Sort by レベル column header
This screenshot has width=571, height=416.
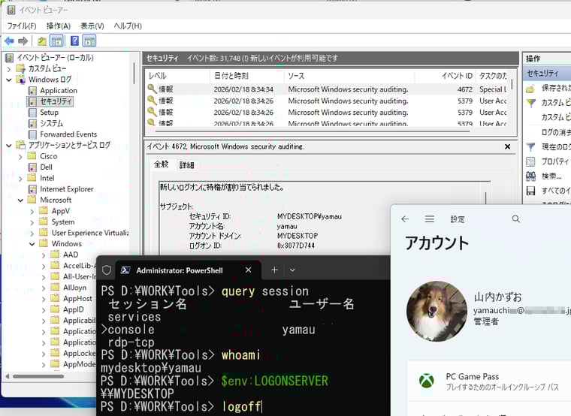tap(177, 76)
